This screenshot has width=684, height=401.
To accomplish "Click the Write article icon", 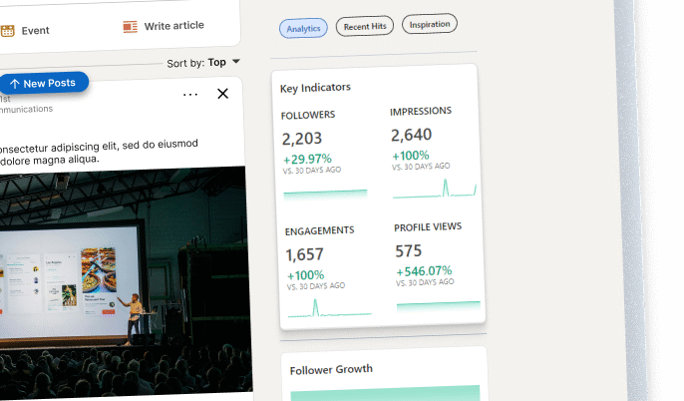I will pyautogui.click(x=131, y=27).
